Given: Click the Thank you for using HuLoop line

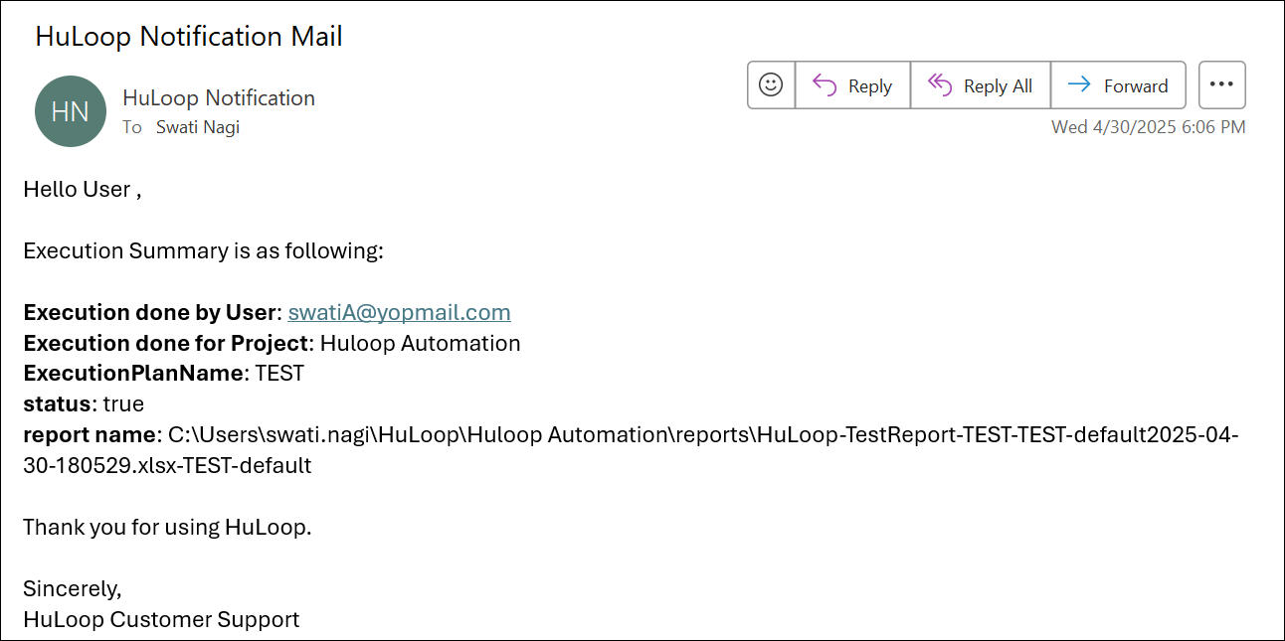Looking at the screenshot, I should [x=167, y=527].
